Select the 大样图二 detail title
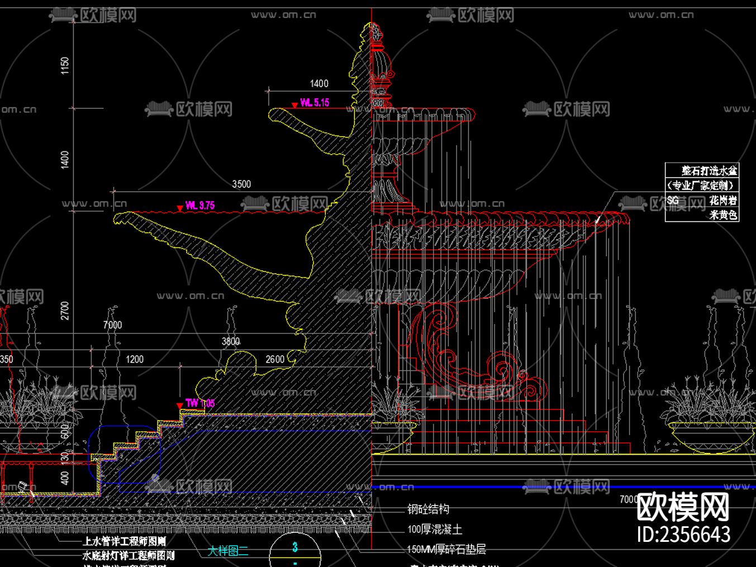The width and height of the screenshot is (756, 567). [x=228, y=551]
